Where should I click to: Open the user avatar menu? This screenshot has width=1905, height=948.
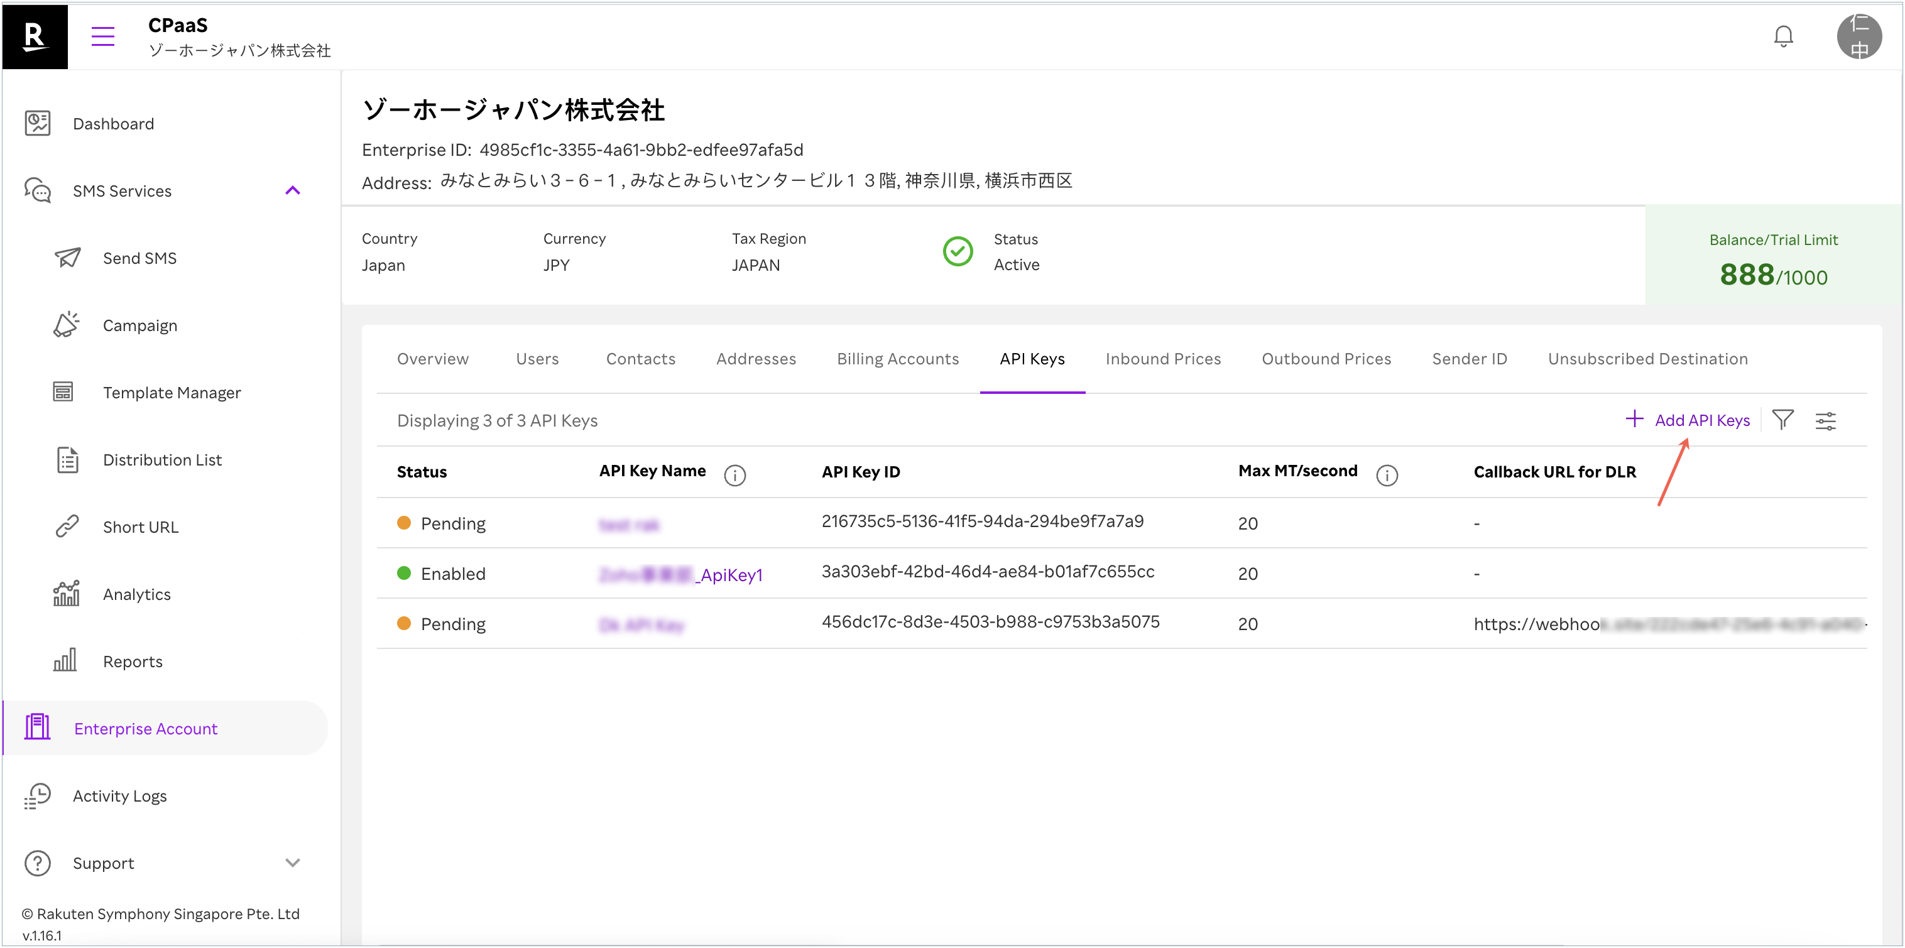coord(1859,36)
